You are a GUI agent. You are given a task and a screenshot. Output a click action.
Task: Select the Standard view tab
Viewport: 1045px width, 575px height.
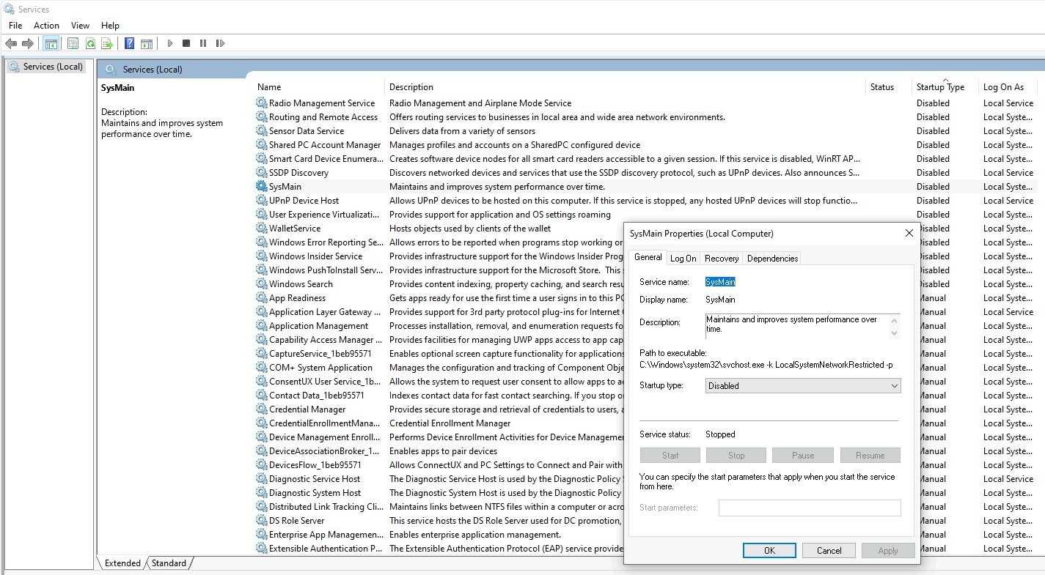(x=169, y=563)
